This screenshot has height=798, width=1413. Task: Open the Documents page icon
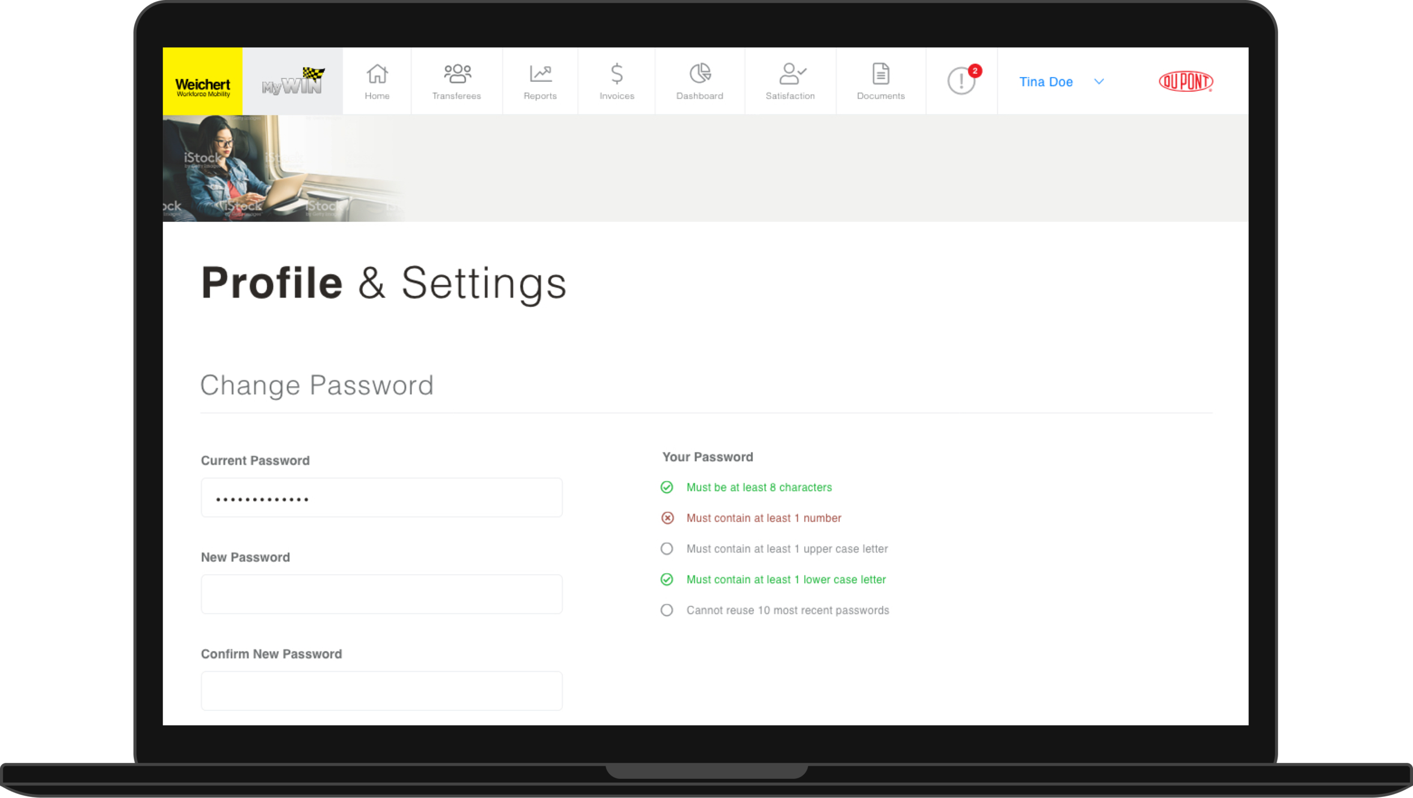pyautogui.click(x=881, y=74)
